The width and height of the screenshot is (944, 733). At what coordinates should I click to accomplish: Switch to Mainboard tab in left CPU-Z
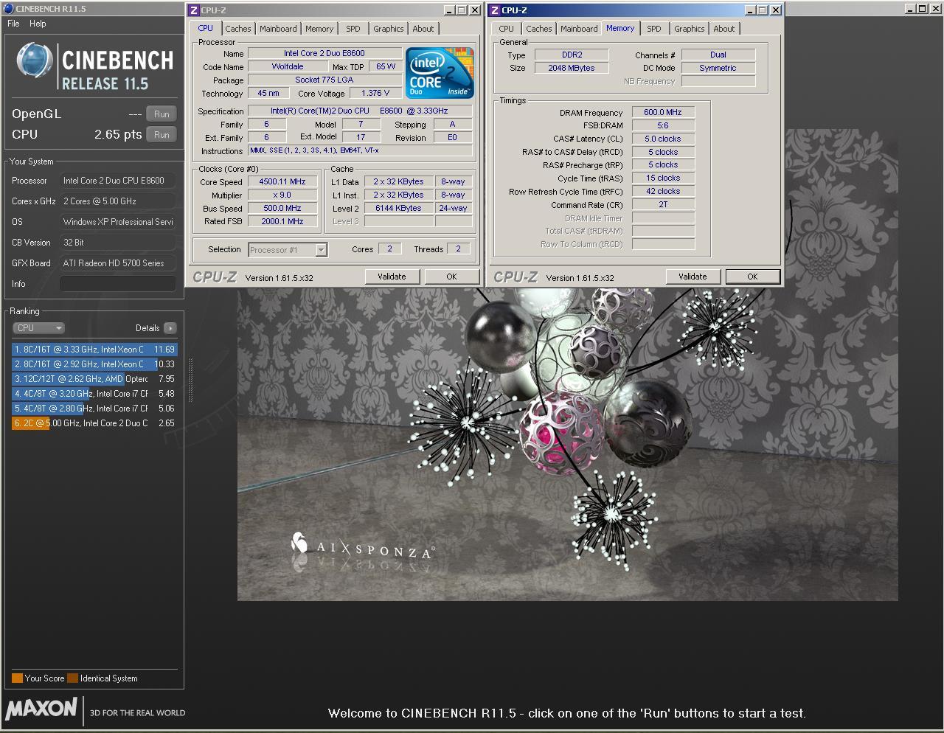(x=278, y=29)
